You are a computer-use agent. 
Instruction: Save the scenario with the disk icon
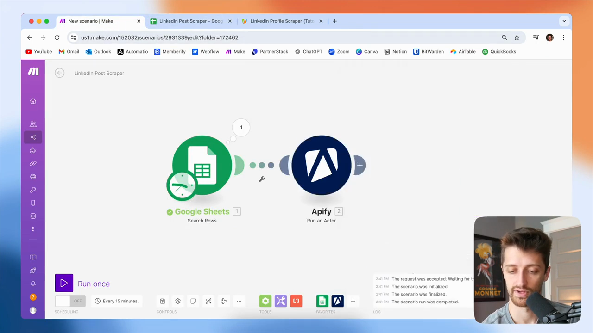pos(163,301)
